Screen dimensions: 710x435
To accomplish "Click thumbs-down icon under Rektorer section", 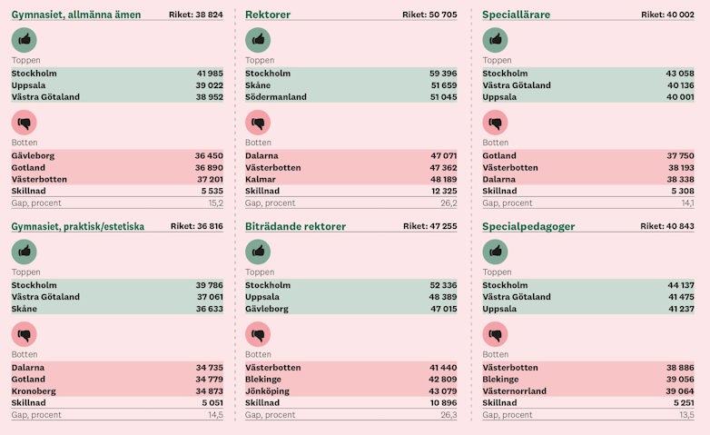I will coord(258,124).
